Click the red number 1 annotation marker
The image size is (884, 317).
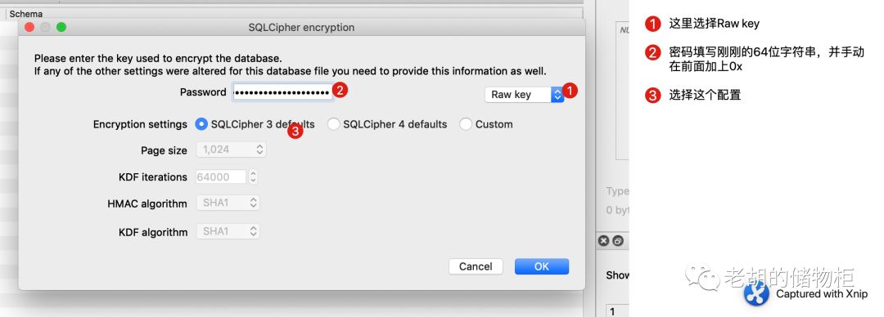[571, 90]
